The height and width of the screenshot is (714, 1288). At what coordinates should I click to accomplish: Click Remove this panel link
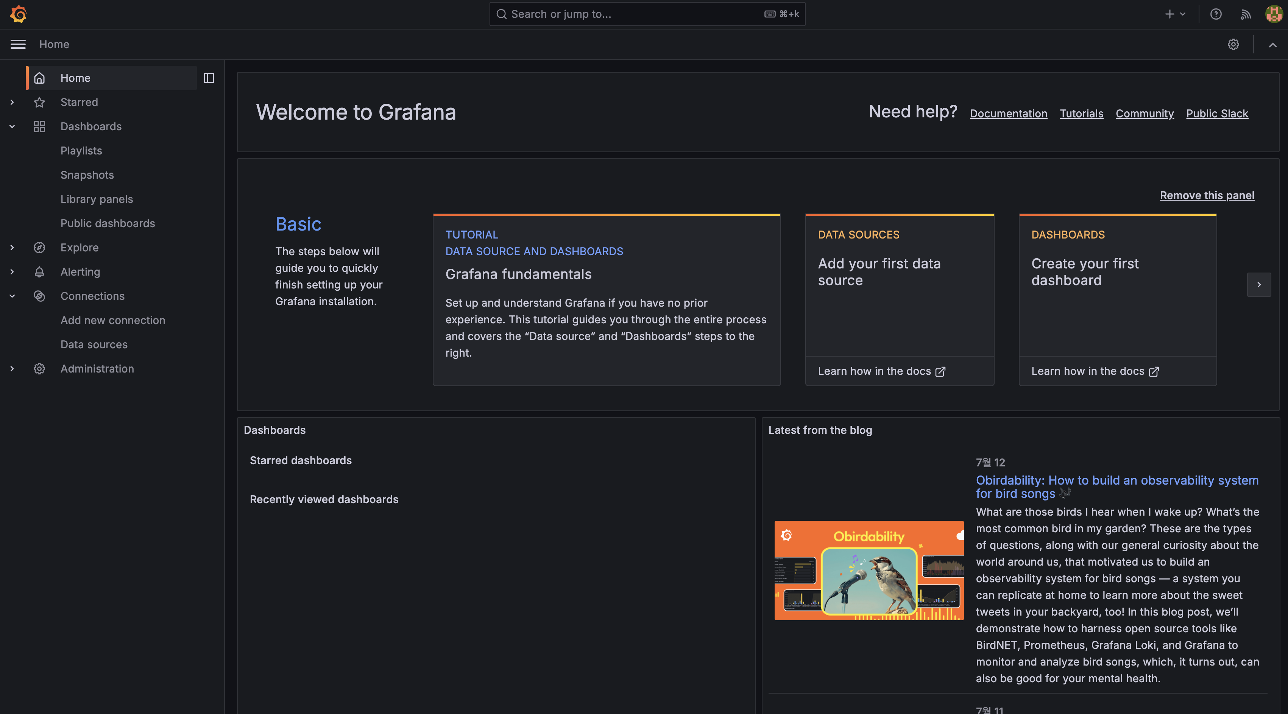tap(1207, 195)
